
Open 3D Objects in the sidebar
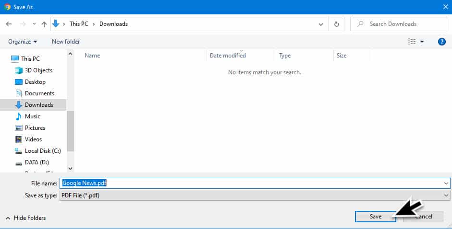point(38,70)
